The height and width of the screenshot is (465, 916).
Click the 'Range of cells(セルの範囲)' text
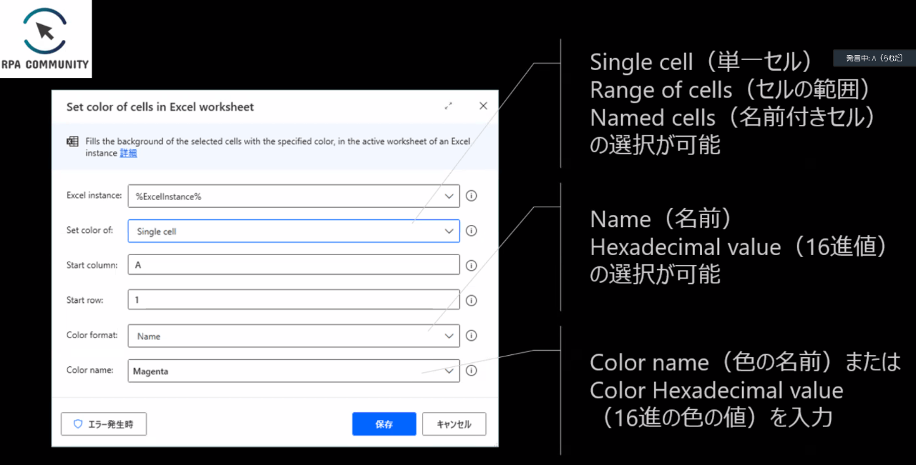(x=732, y=90)
